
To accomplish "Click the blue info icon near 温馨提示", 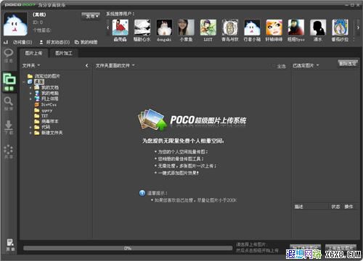I will [x=142, y=193].
